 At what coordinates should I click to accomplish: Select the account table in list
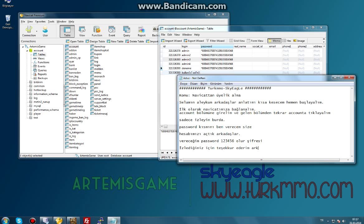coord(74,47)
